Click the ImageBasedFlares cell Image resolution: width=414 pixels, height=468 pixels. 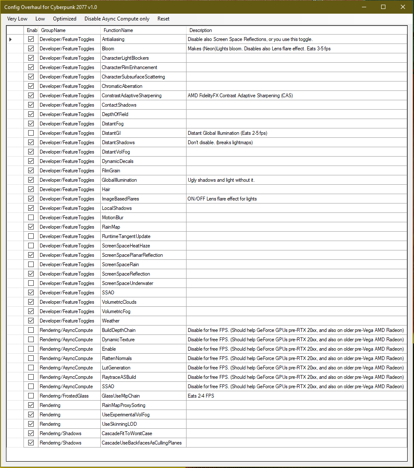143,199
